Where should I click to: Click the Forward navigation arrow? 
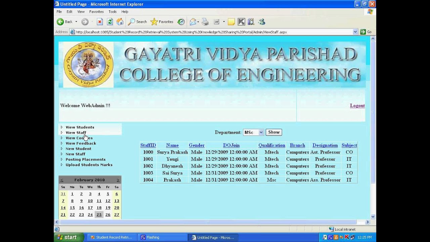85,22
